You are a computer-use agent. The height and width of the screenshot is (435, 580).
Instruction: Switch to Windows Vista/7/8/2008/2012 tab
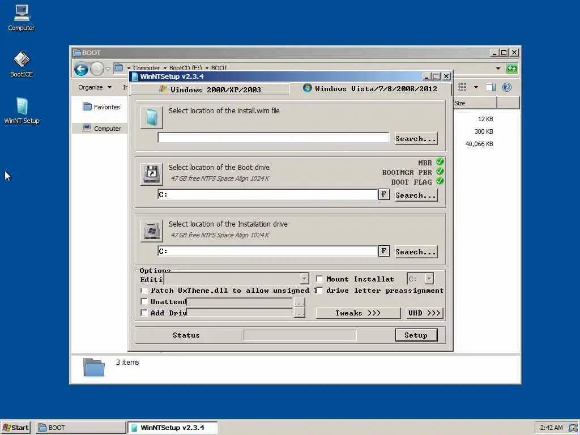pyautogui.click(x=370, y=89)
